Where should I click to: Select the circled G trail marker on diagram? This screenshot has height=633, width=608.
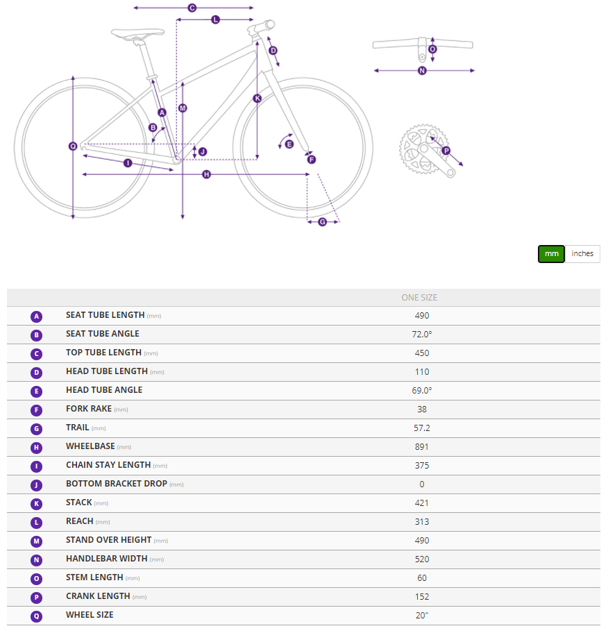[323, 221]
